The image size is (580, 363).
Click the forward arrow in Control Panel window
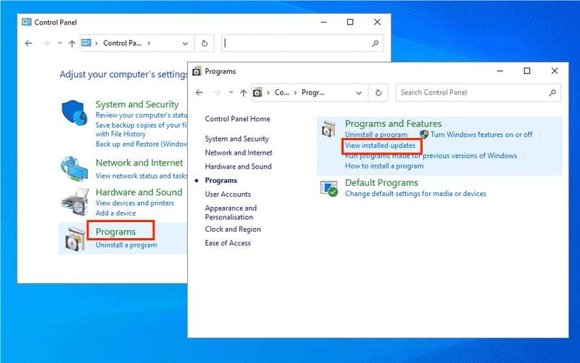46,44
